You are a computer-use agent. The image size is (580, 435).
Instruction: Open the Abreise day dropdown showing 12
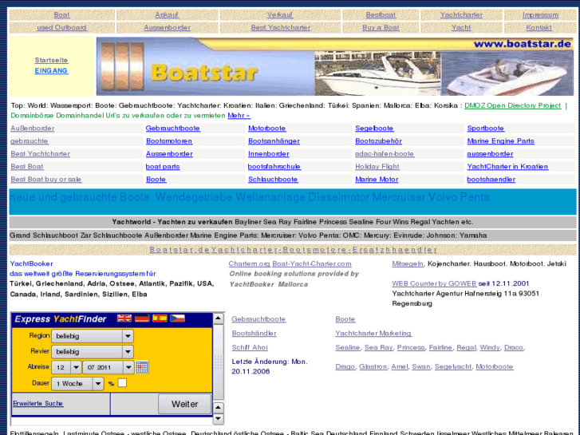click(66, 367)
